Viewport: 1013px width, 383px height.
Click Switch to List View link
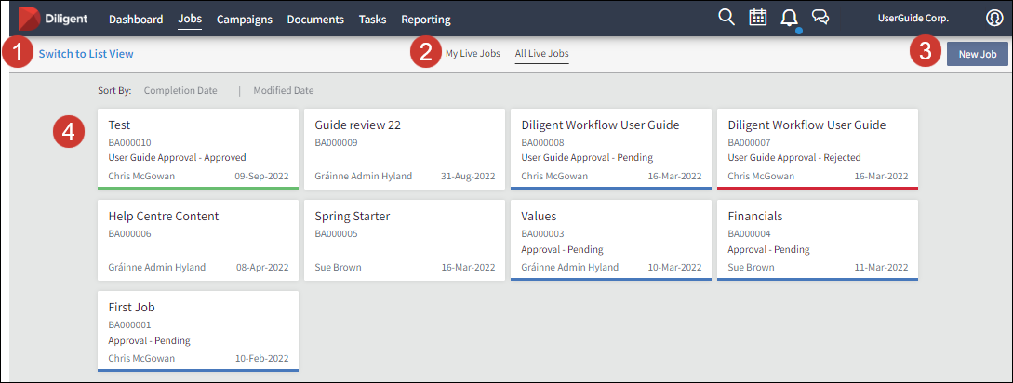86,54
